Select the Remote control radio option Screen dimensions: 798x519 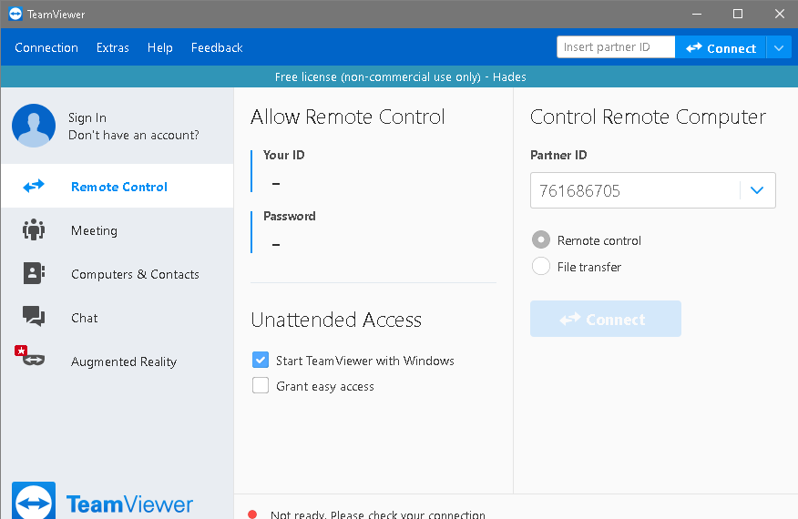coord(541,239)
